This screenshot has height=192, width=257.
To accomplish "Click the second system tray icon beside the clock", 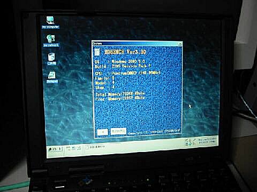I will tap(193, 142).
